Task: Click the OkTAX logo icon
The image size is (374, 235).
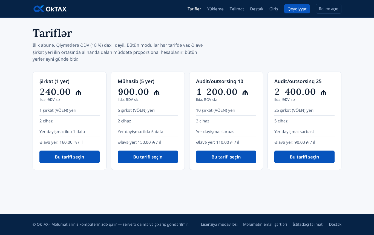Action: coord(39,9)
